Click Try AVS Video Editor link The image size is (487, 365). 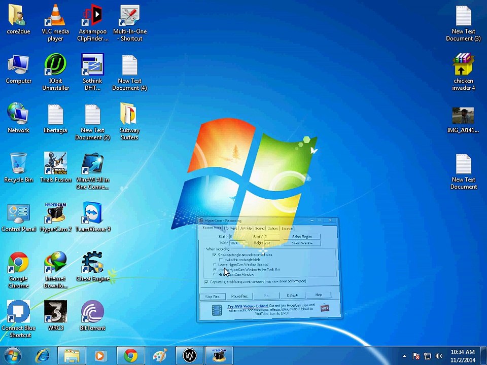248,306
